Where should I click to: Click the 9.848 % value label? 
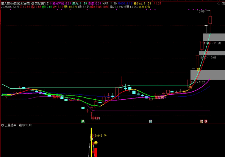pos(101,135)
